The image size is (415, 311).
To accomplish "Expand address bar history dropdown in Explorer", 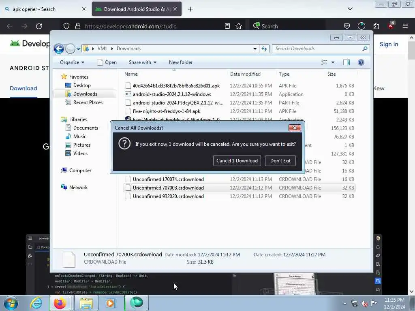I will 255,49.
